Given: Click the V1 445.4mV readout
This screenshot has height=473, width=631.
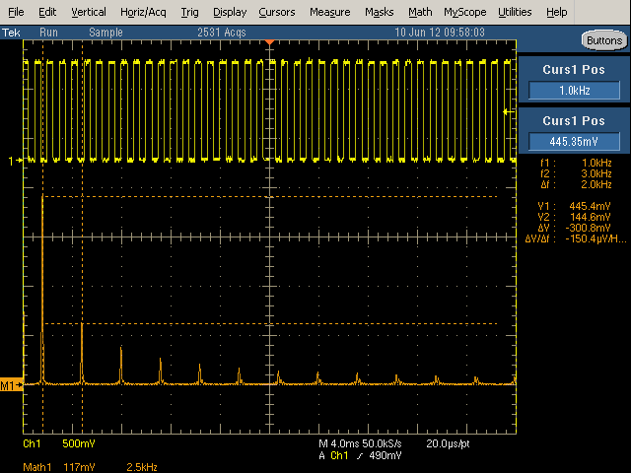Looking at the screenshot, I should 574,206.
